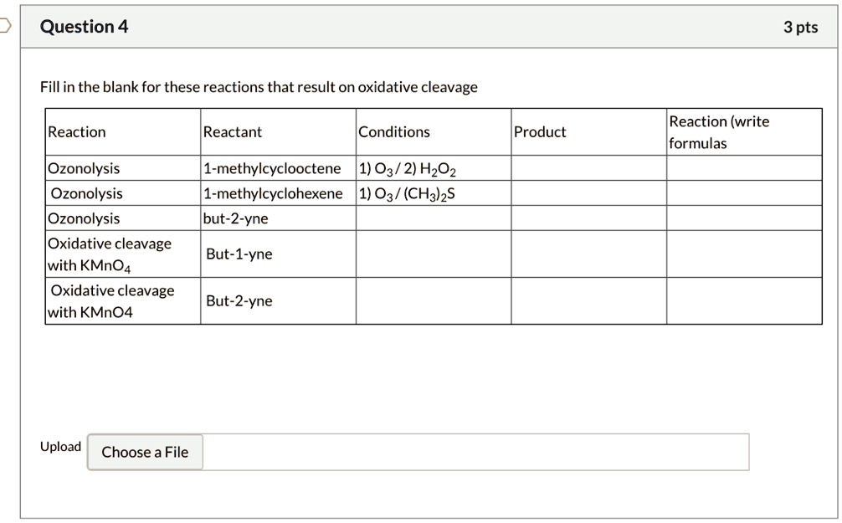
Task: Click the Reactant column header
Action: [x=232, y=131]
